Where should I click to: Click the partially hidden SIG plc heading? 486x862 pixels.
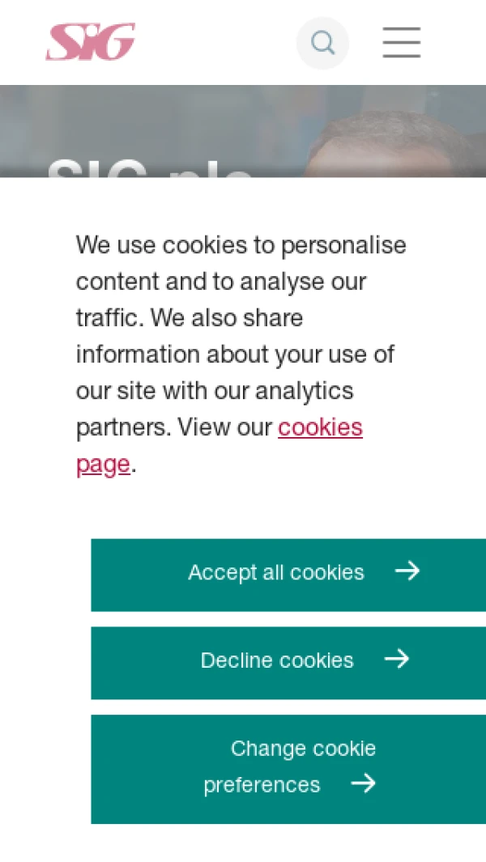[150, 168]
